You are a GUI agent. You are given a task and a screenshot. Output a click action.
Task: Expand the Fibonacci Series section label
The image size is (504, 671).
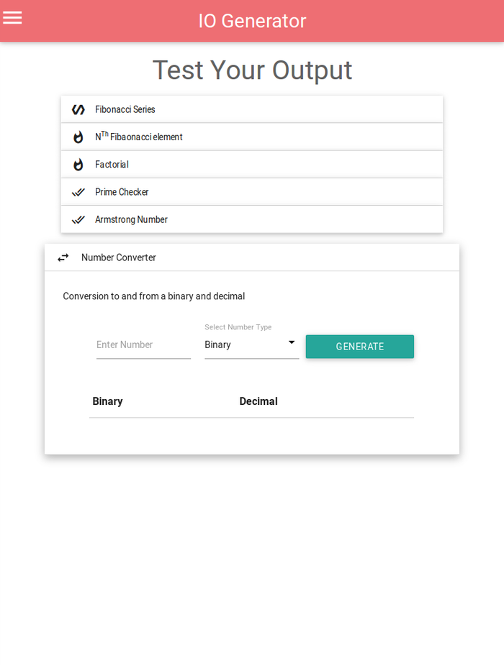[x=125, y=109]
